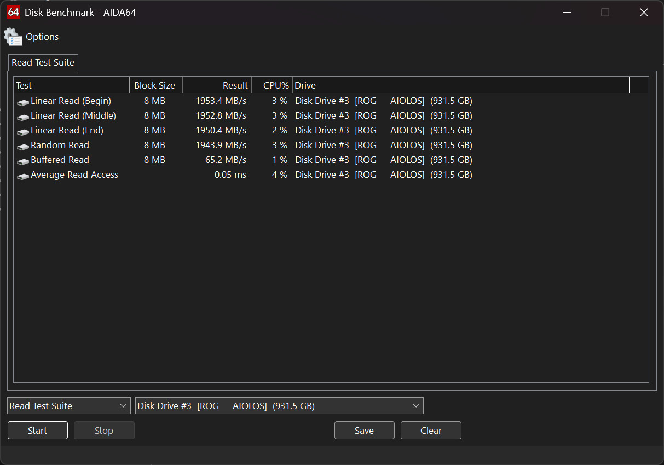Image resolution: width=664 pixels, height=465 pixels.
Task: Click the 1 % CPU value
Action: click(280, 160)
